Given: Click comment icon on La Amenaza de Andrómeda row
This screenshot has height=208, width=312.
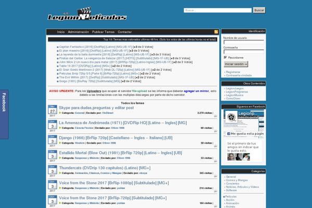Looking at the screenshot, I should 215,131.
